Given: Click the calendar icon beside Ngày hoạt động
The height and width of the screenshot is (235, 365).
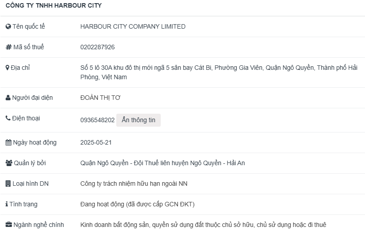Looking at the screenshot, I should pos(9,142).
